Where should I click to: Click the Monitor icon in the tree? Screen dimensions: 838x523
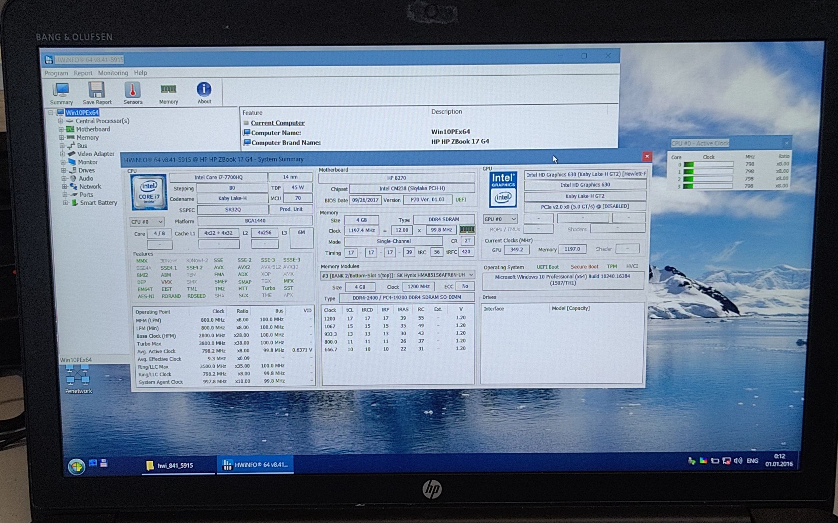point(72,162)
